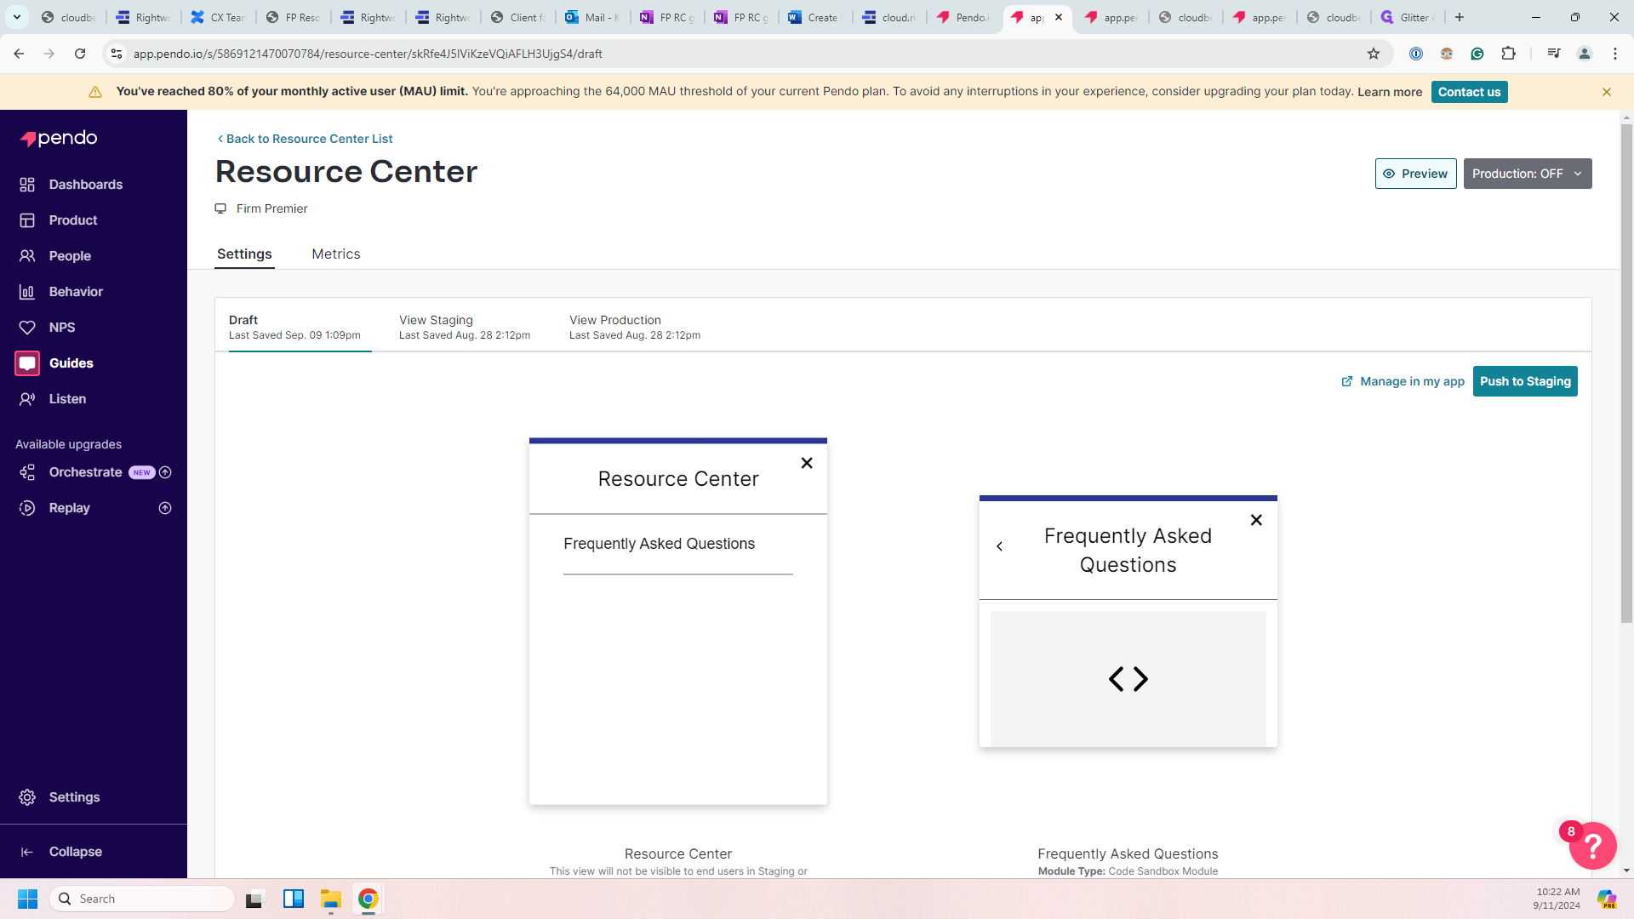Viewport: 1634px width, 919px height.
Task: Open the People section
Action: pos(70,256)
